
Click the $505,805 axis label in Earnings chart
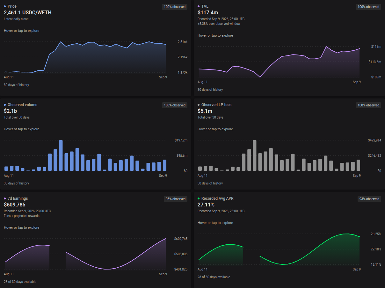(x=181, y=254)
